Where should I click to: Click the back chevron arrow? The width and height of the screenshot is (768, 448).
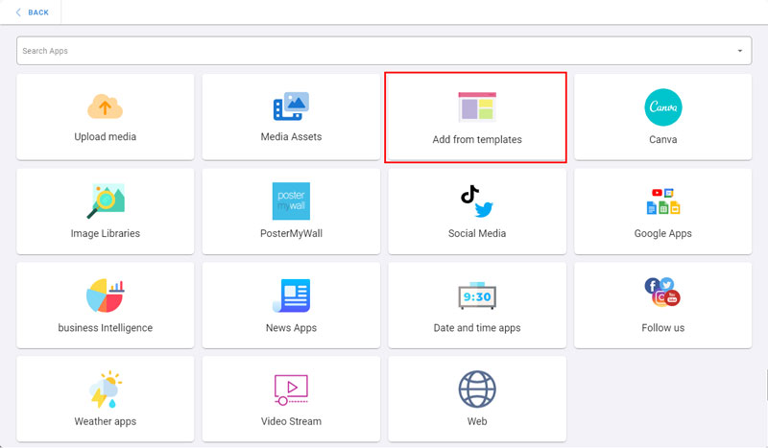pyautogui.click(x=18, y=12)
